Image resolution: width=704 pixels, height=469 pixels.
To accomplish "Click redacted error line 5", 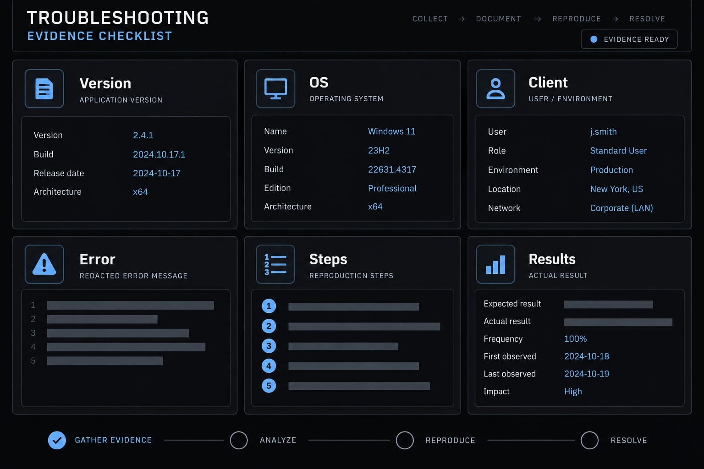I will point(105,361).
